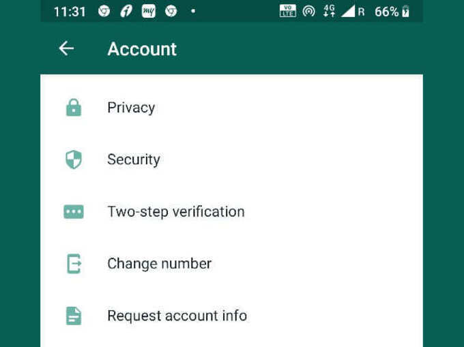Tap the My app notification icon
This screenshot has width=464, height=347.
tap(149, 11)
